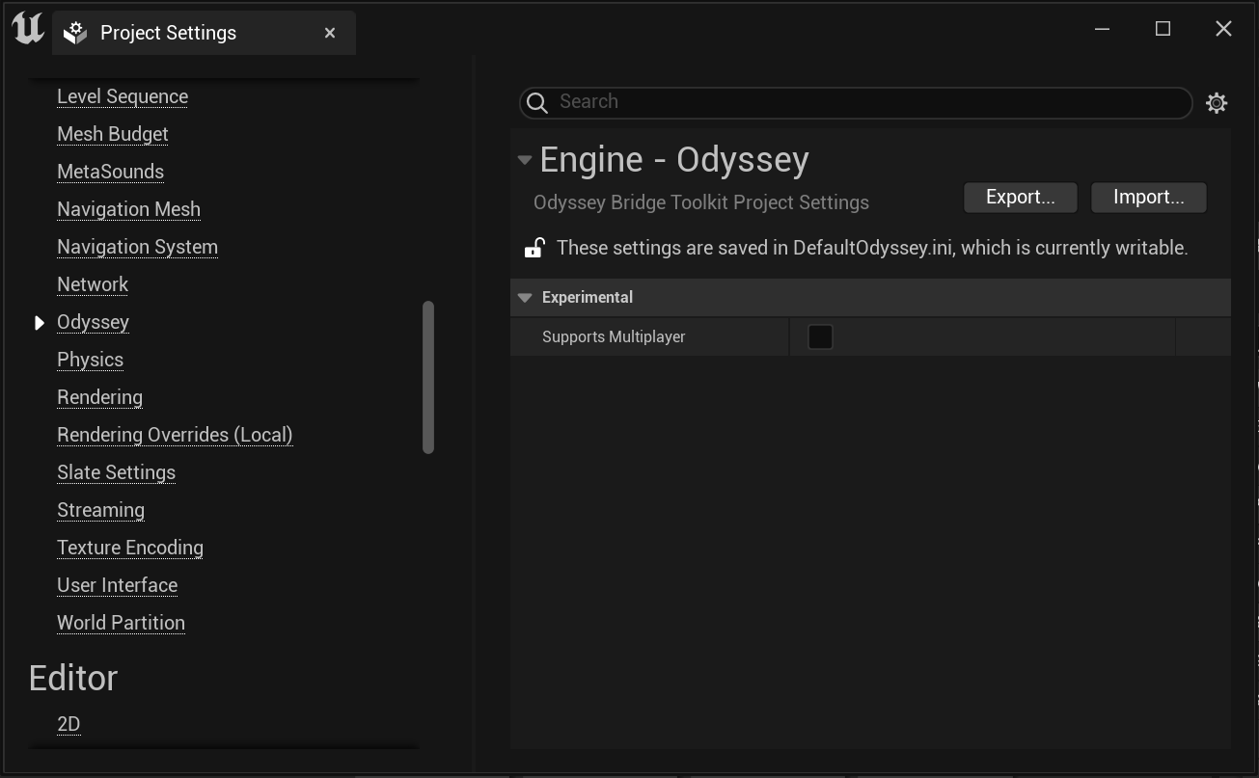The image size is (1259, 778).
Task: Open Physics settings
Action: coord(90,360)
